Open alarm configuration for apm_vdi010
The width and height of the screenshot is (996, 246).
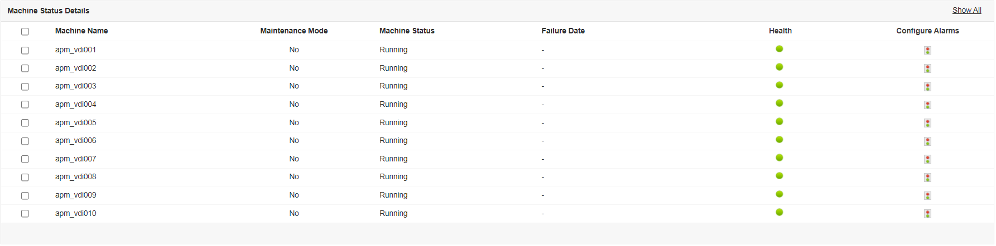point(927,214)
